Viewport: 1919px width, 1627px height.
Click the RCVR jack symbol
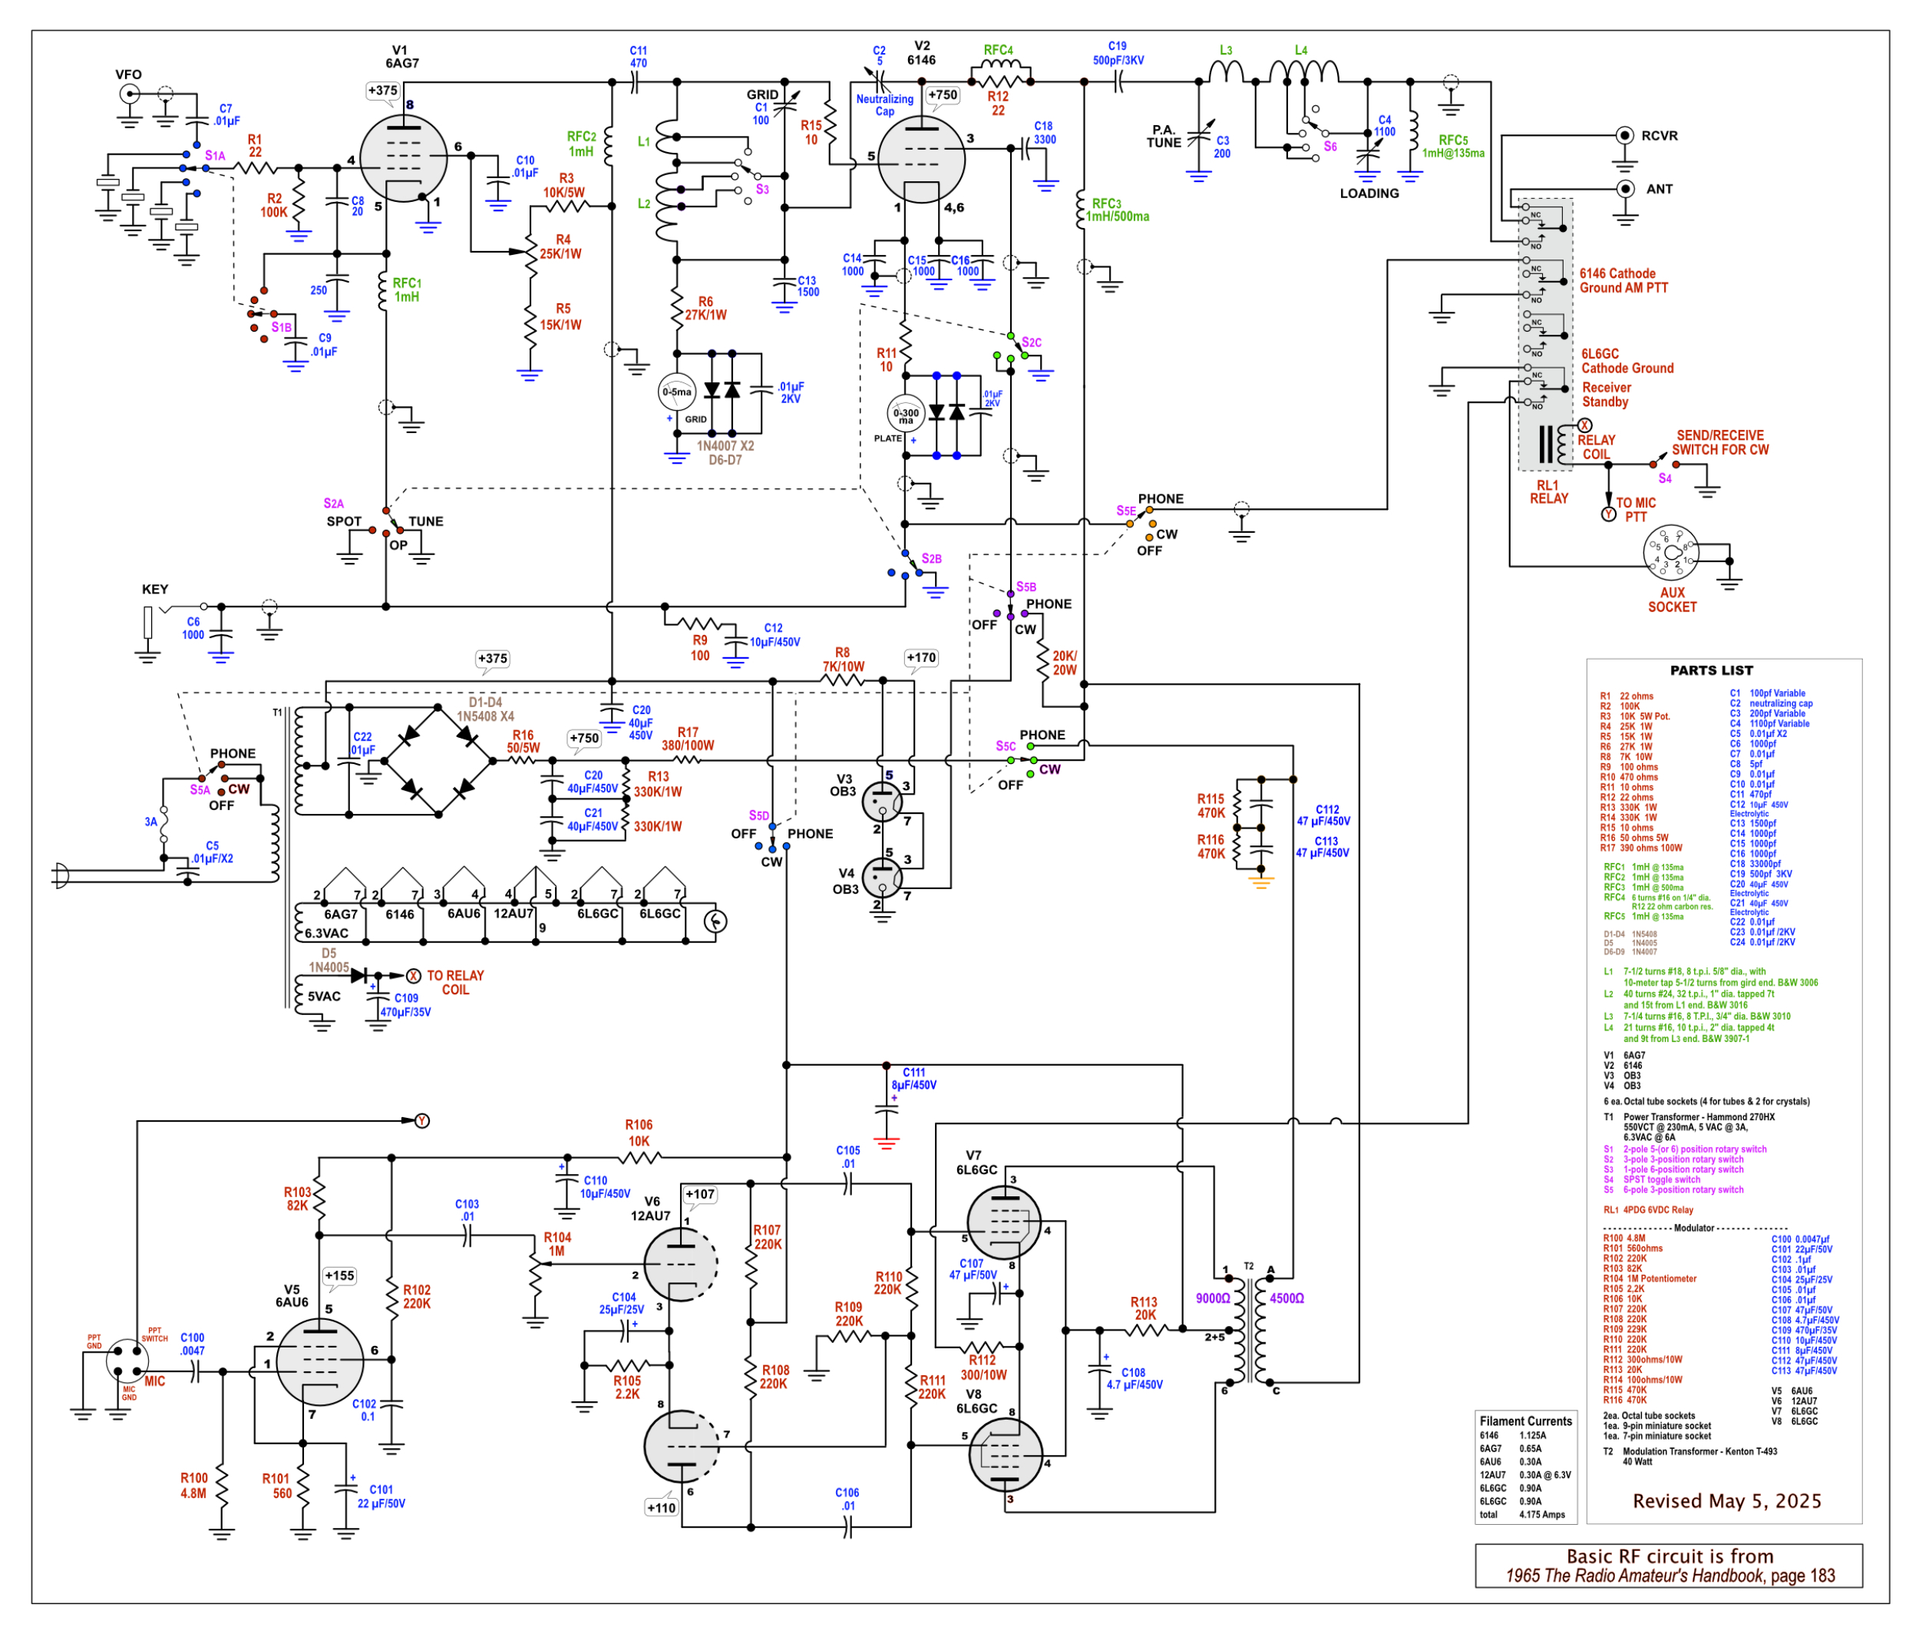(1625, 136)
